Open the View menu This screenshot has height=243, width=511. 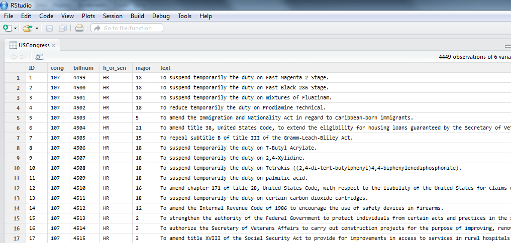[67, 16]
